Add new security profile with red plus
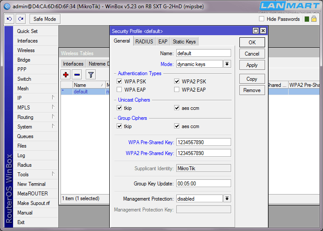323x231 pixels. point(66,75)
